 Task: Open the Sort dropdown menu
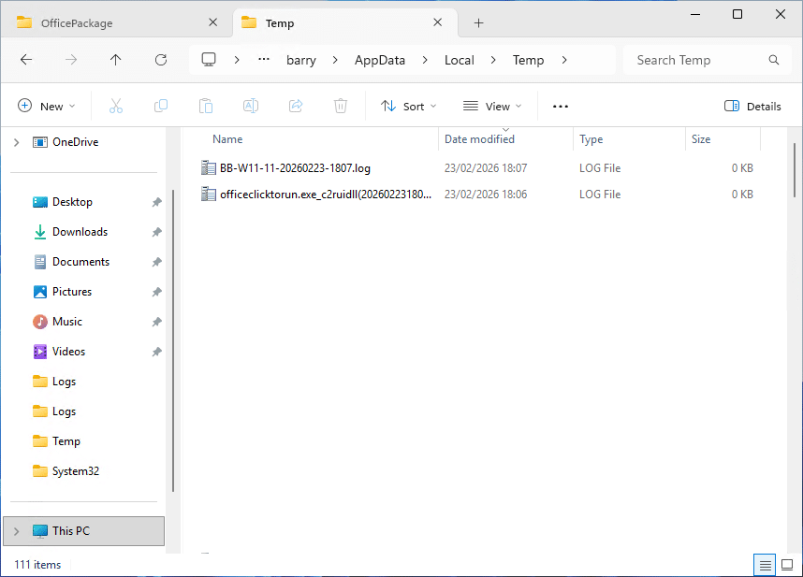click(x=409, y=107)
